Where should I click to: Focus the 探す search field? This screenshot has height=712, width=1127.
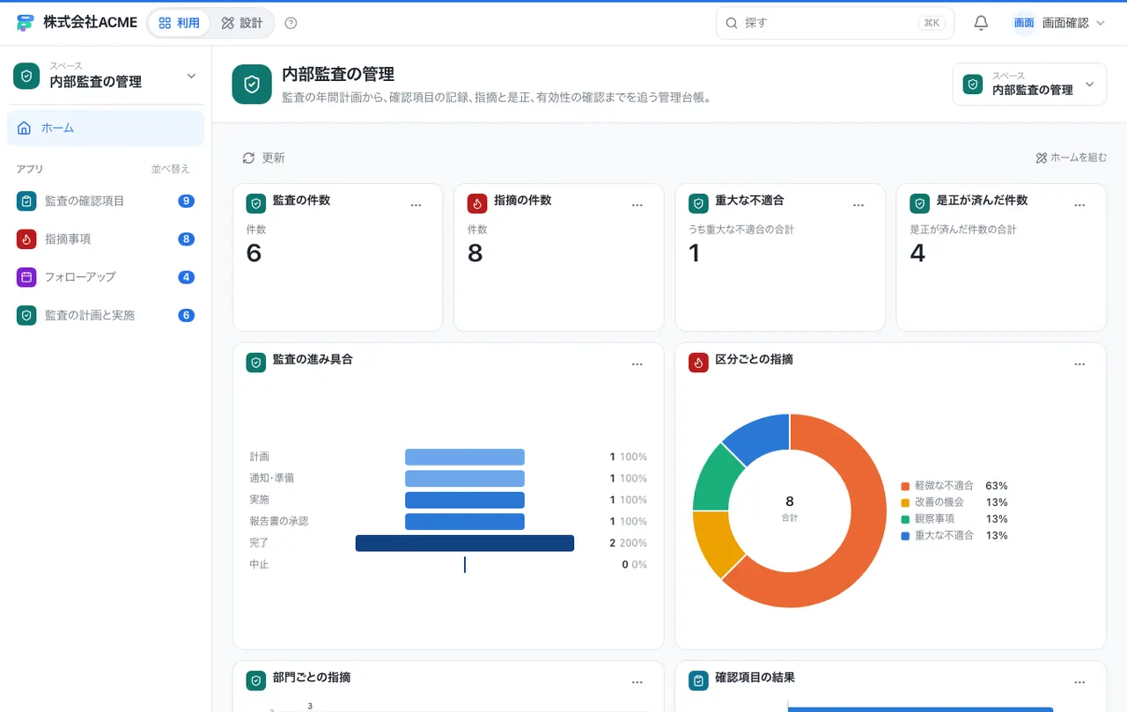pyautogui.click(x=835, y=23)
